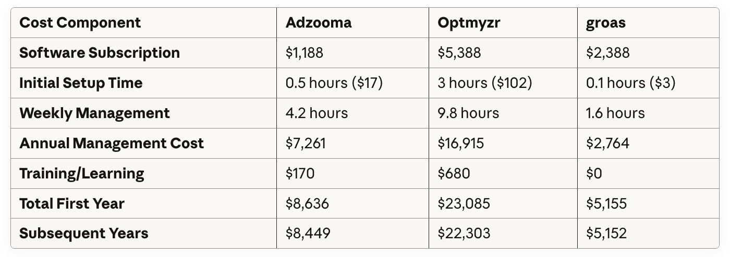This screenshot has width=730, height=257.
Task: Select the $5,388 Optmyzr subscription value
Action: click(x=459, y=53)
